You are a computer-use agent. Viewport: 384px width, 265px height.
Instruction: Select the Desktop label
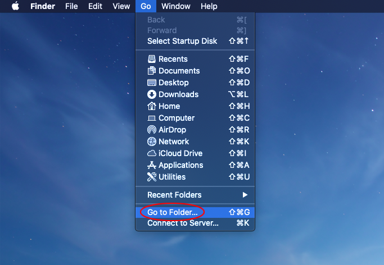[x=174, y=83]
